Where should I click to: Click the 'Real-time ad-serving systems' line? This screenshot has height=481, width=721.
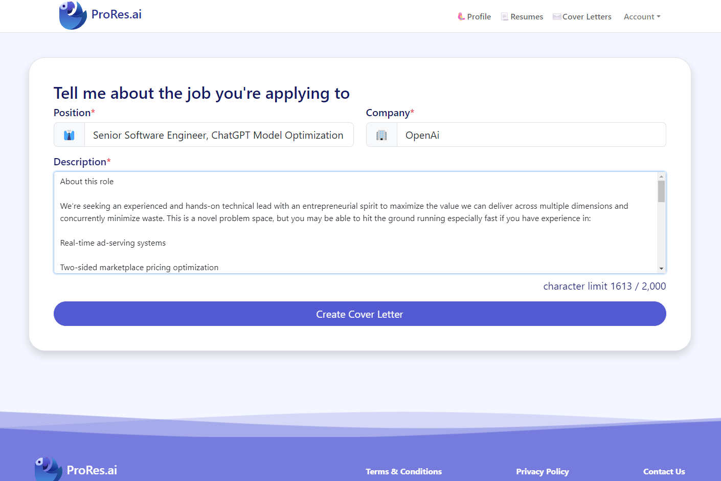113,243
